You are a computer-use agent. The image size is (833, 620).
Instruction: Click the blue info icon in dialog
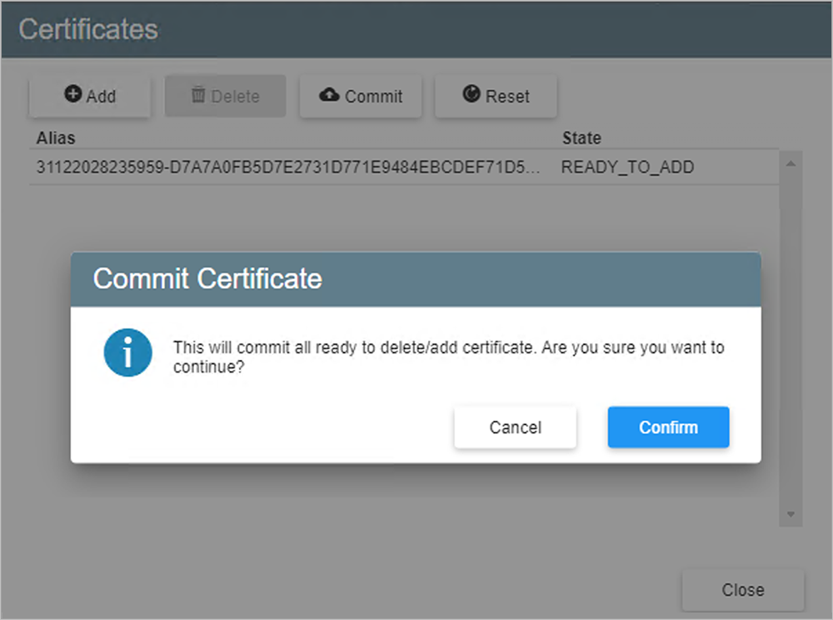pos(127,353)
